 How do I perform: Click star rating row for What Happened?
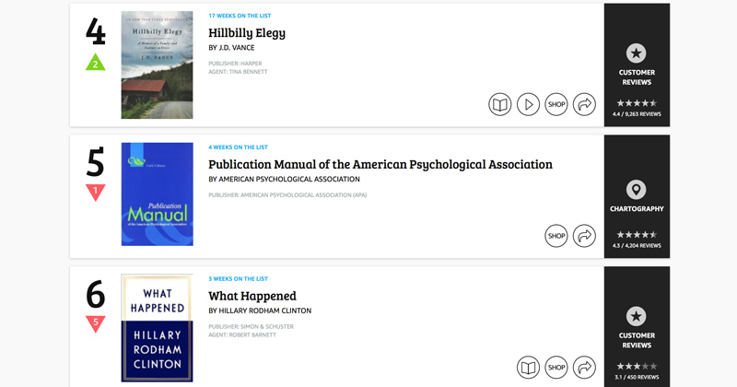[x=637, y=367]
